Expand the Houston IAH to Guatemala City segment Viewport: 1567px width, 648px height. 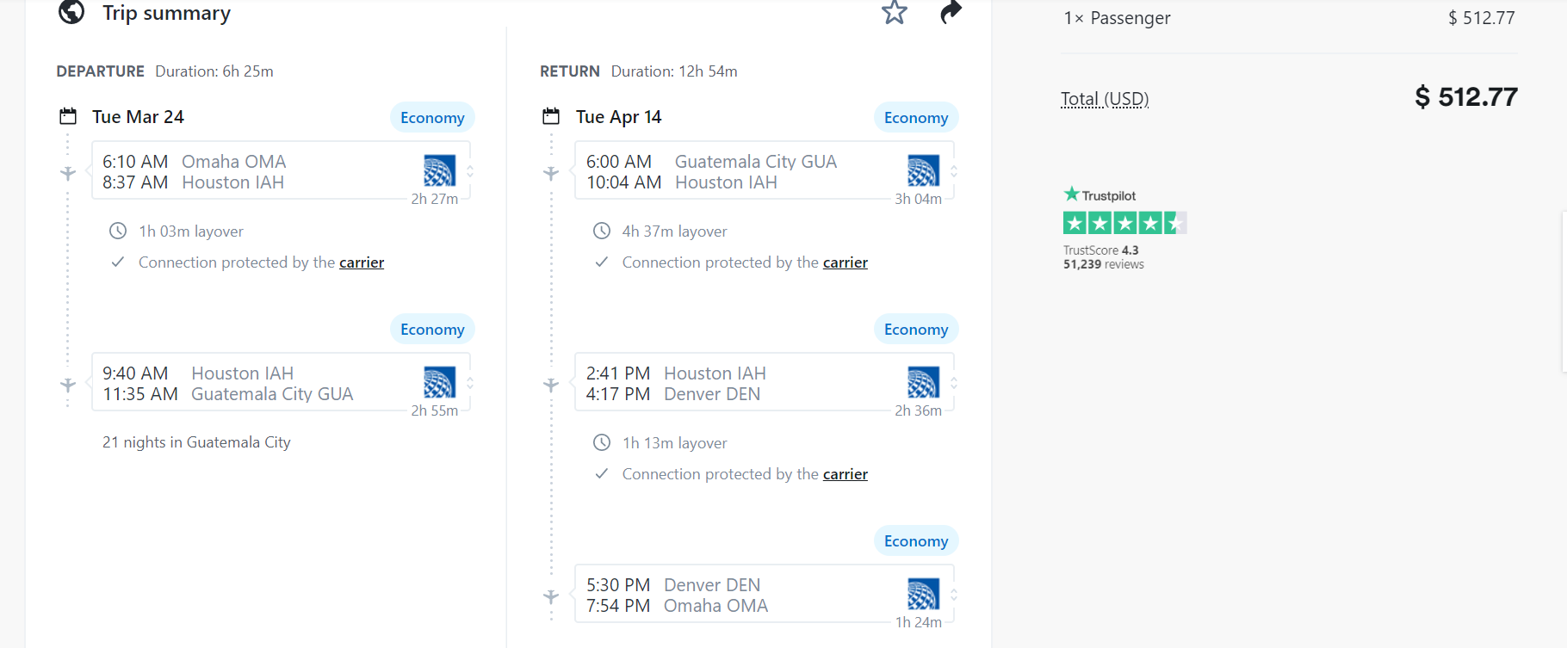[470, 383]
